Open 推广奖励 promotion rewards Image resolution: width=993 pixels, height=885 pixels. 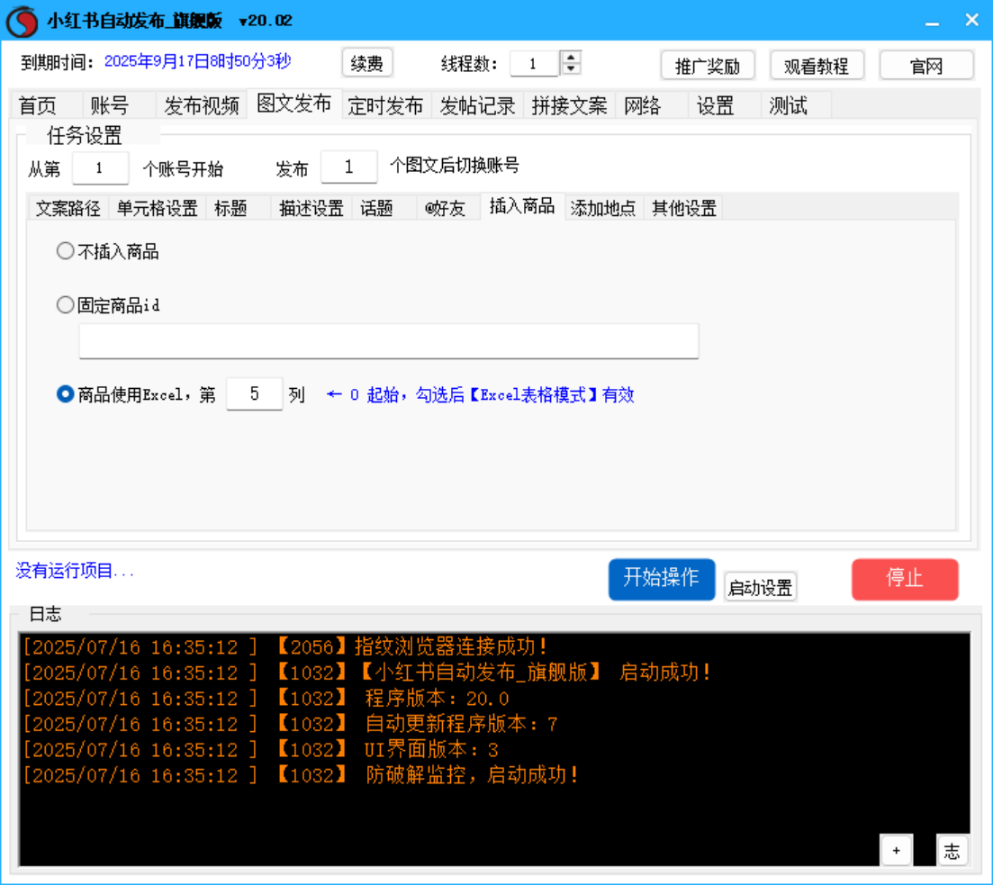point(708,66)
